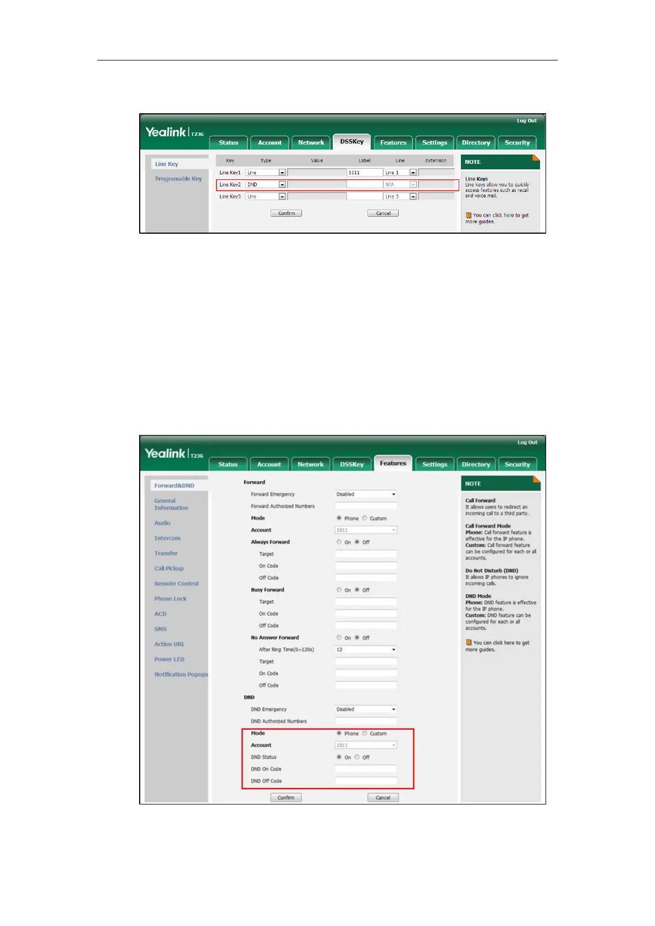Click Log Out on the DSSKey page
The width and height of the screenshot is (655, 926).
click(526, 120)
